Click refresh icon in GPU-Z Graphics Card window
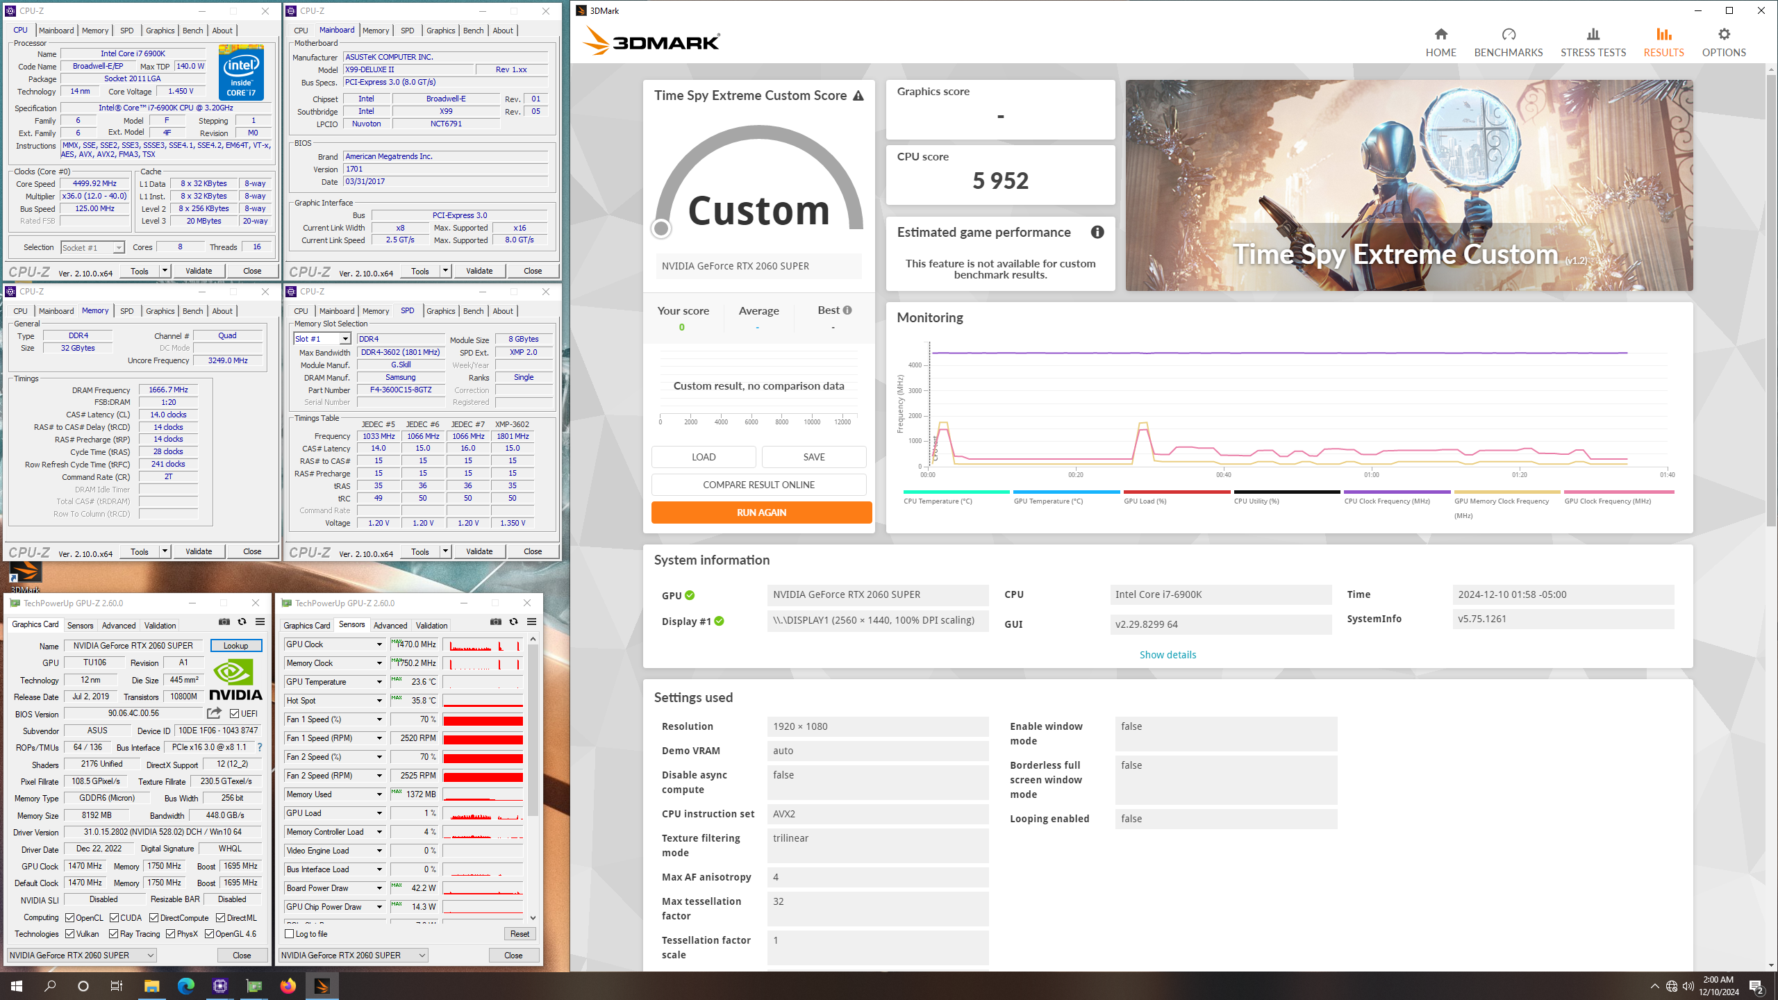The image size is (1778, 1000). (x=242, y=622)
